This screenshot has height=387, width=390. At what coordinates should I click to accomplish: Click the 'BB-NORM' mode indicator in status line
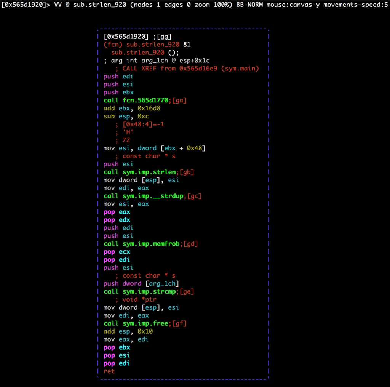pos(249,5)
